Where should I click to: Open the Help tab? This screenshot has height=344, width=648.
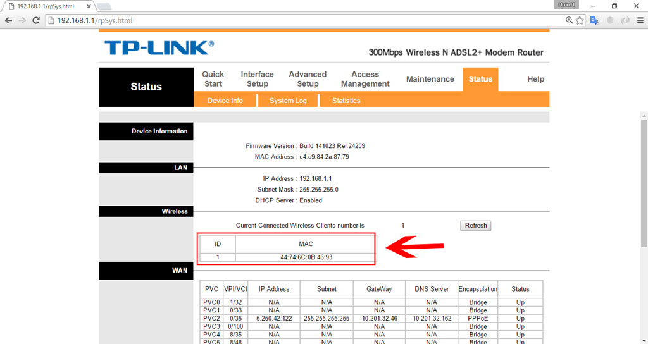coord(535,79)
